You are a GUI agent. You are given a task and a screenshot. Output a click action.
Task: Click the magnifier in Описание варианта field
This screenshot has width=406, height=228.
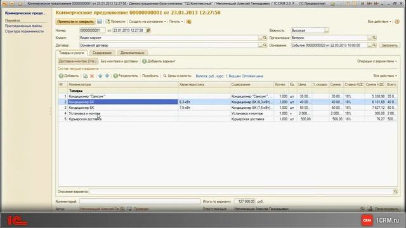(395, 191)
